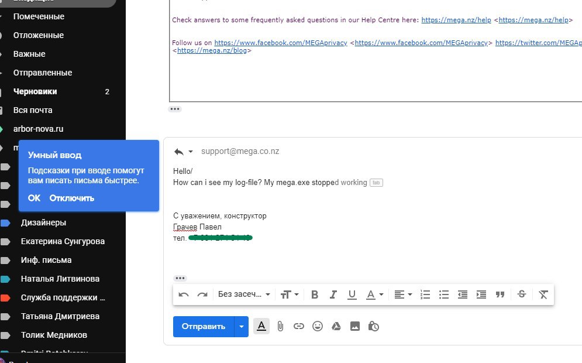Redo edit in compose toolbar
The width and height of the screenshot is (582, 363).
202,294
